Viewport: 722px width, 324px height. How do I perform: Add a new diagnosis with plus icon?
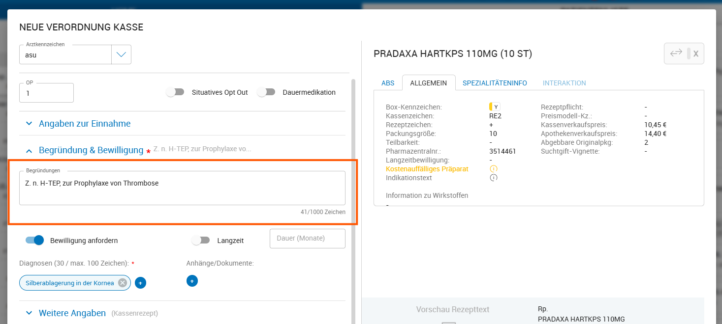click(140, 283)
